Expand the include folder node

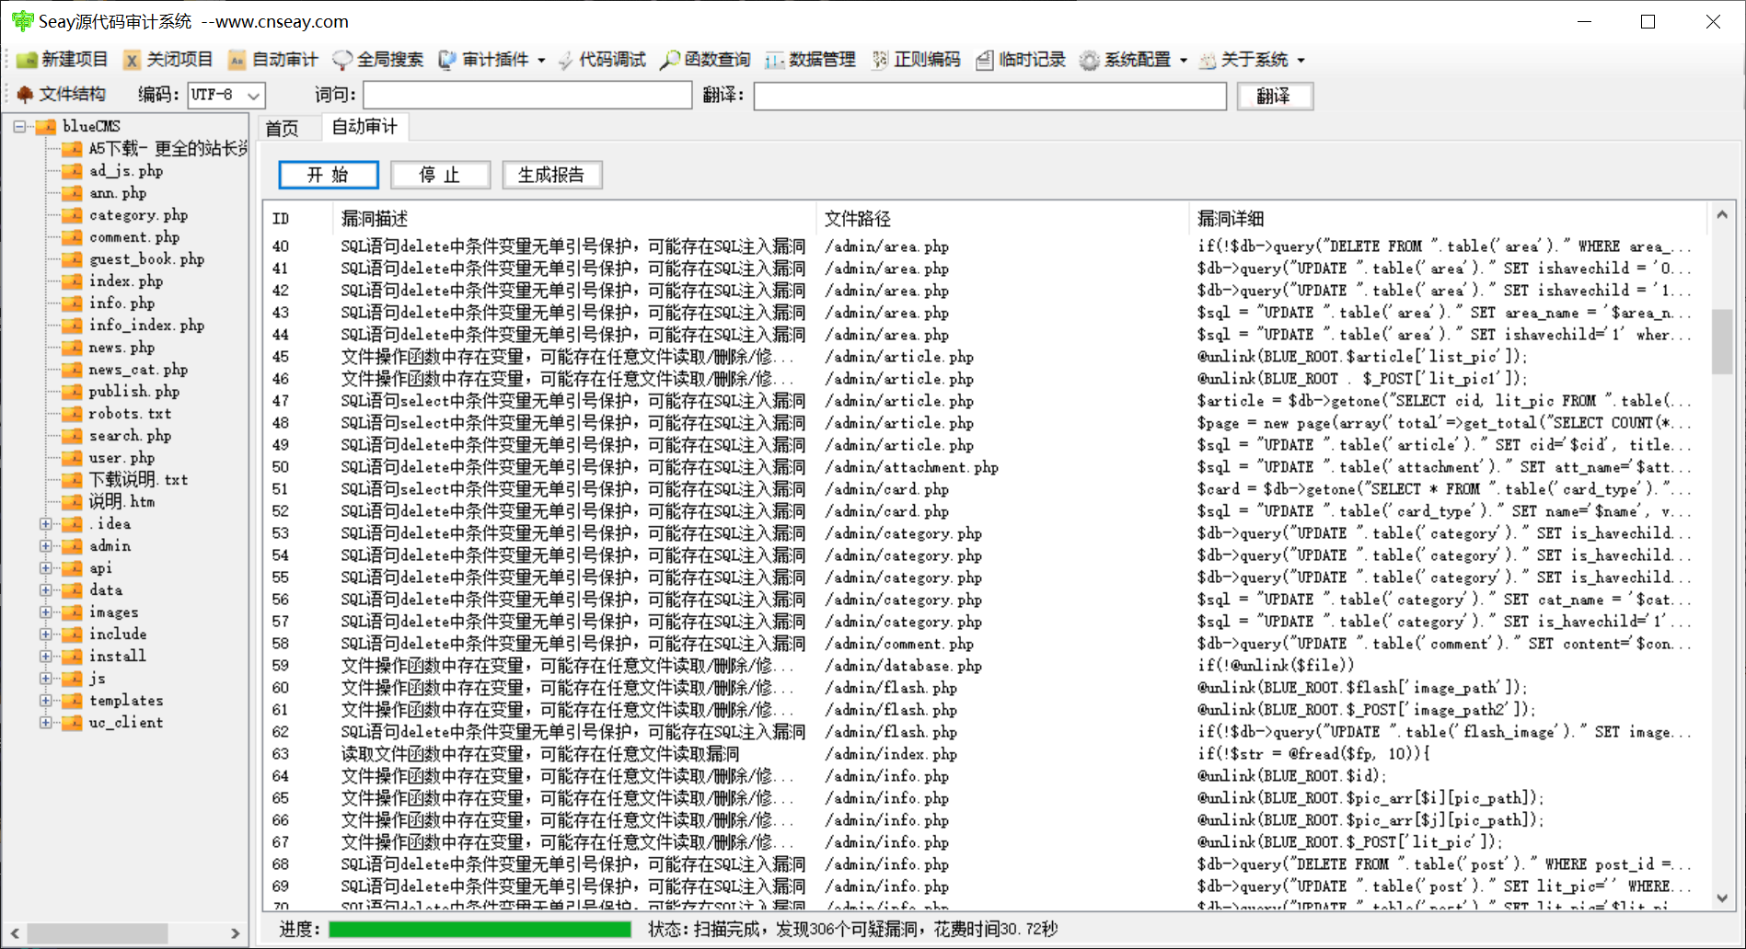coord(45,635)
